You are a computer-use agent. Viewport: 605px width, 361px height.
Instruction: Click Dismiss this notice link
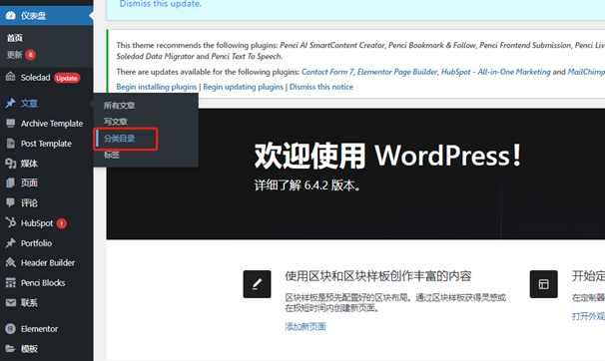point(321,87)
